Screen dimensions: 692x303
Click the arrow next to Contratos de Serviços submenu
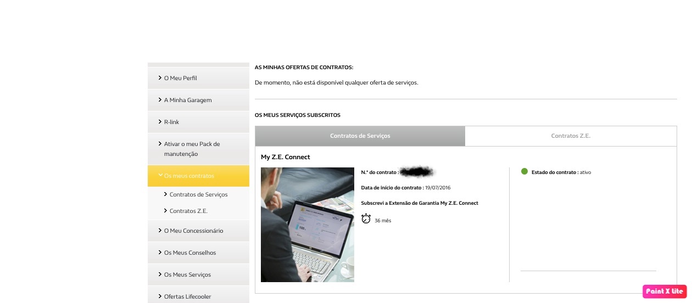point(165,194)
